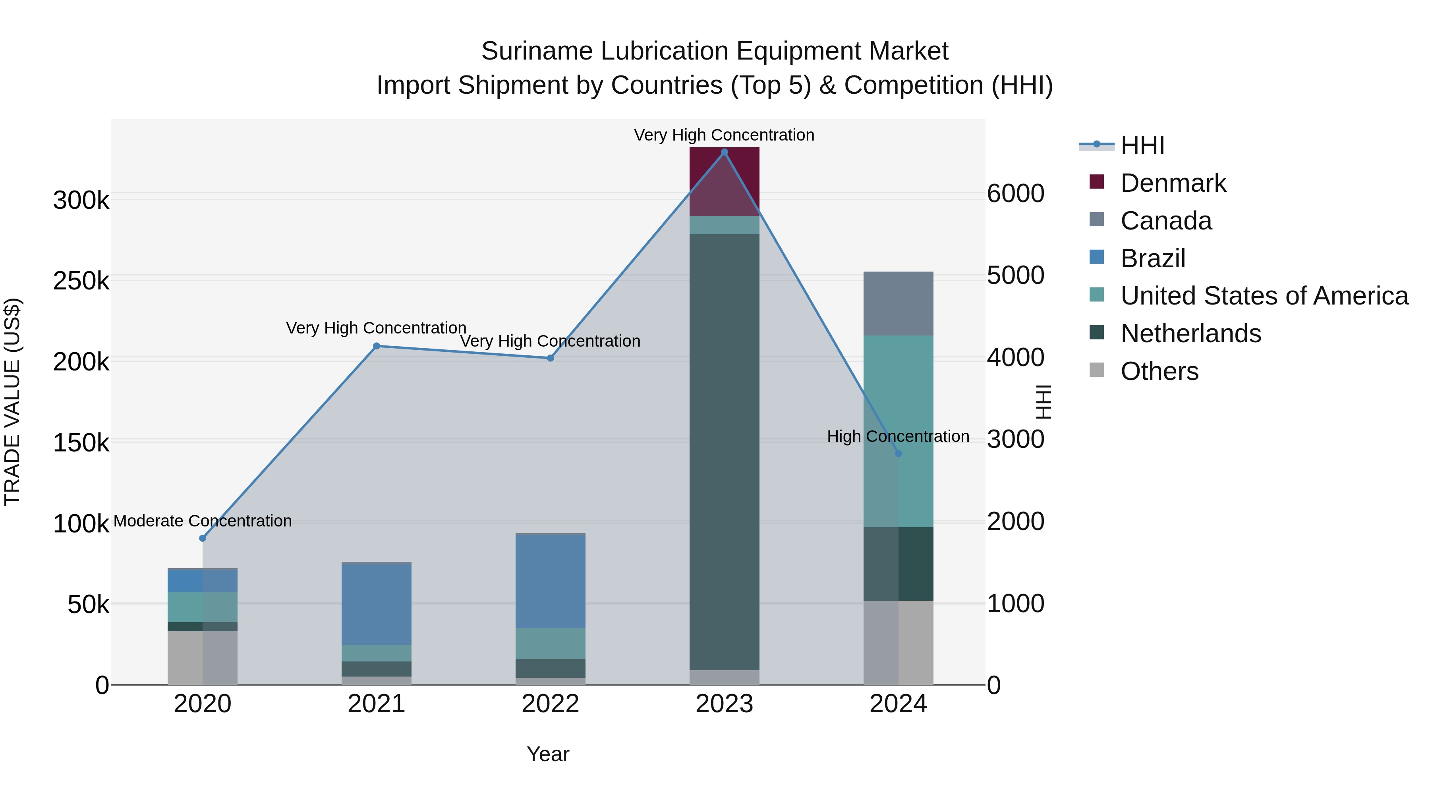Click the Brazil segment of the 2021 bar
The height and width of the screenshot is (804, 1430).
click(x=377, y=605)
